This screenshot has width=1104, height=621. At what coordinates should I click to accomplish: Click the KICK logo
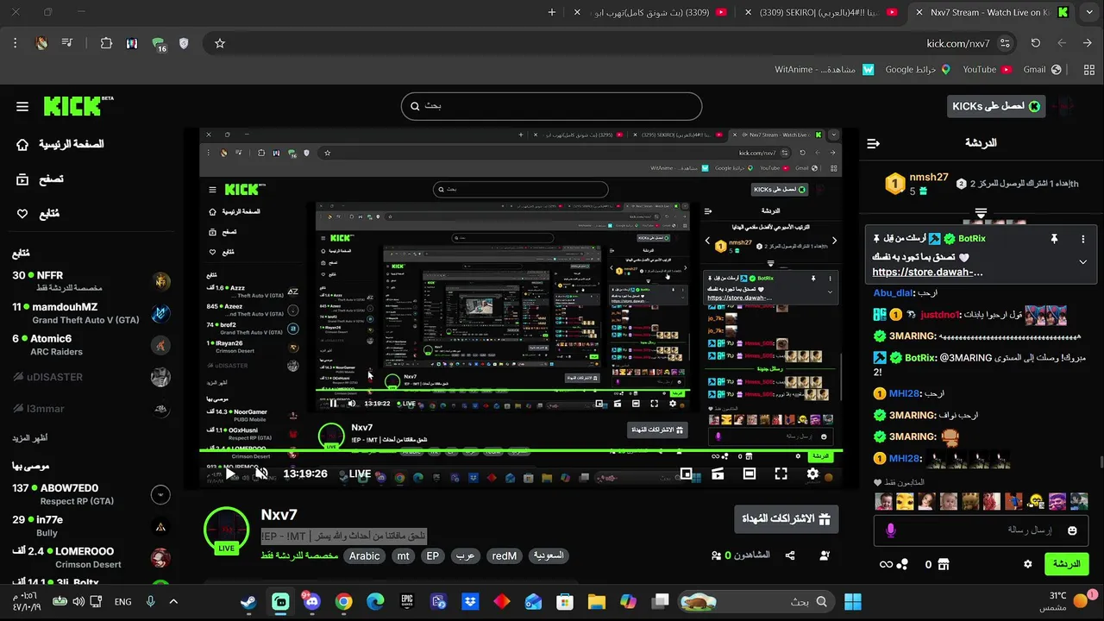point(78,106)
